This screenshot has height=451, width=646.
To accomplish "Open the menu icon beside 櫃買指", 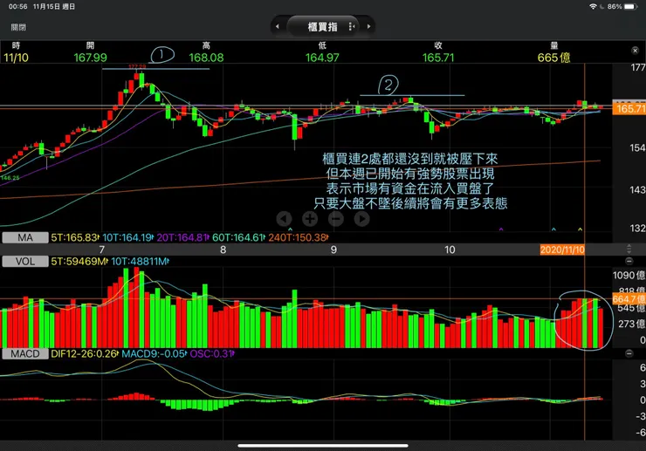I will [x=352, y=26].
